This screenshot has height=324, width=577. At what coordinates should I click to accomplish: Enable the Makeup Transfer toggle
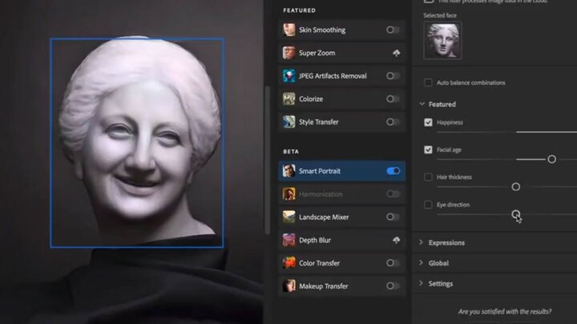(393, 286)
